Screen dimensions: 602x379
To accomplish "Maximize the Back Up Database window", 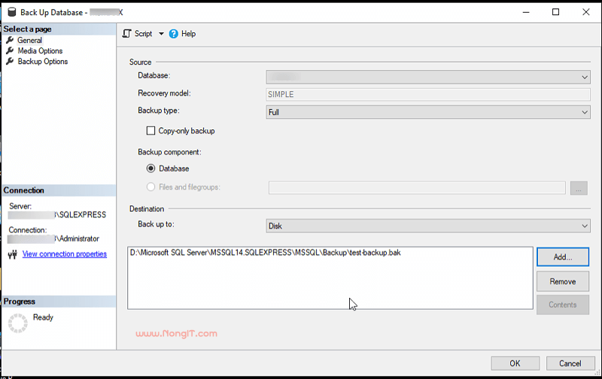I will pyautogui.click(x=555, y=12).
